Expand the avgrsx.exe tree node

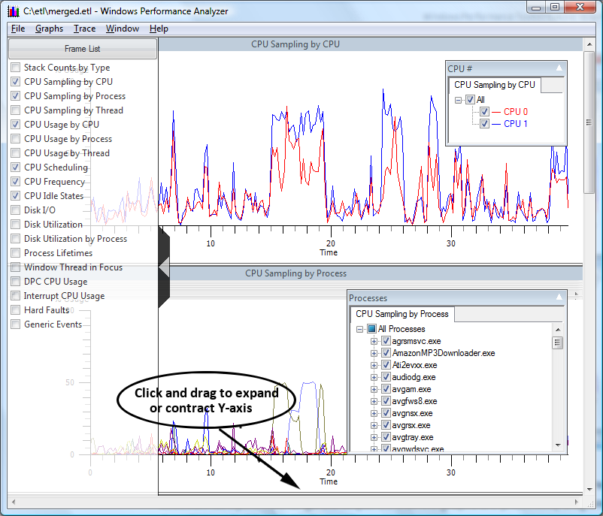(374, 425)
